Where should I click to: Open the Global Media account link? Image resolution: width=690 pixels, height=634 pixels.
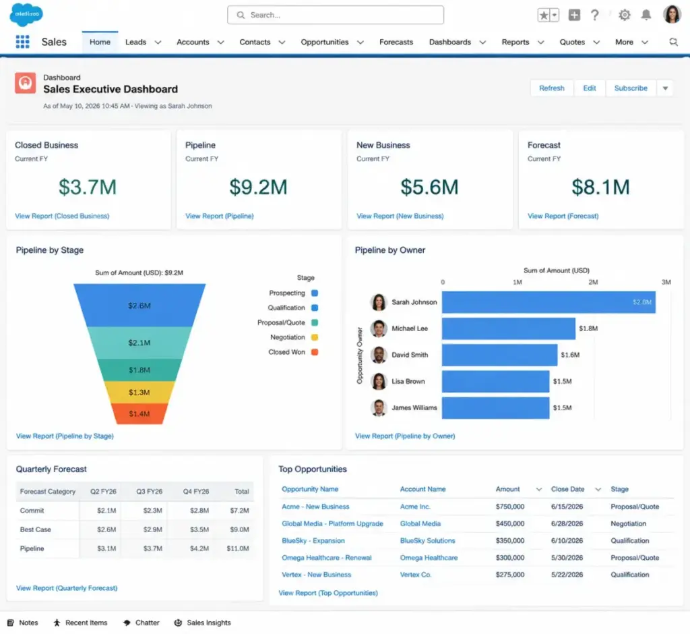pos(420,523)
